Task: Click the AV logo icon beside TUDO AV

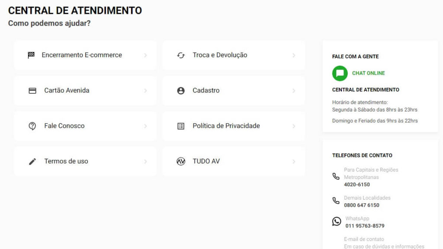Action: (x=181, y=162)
